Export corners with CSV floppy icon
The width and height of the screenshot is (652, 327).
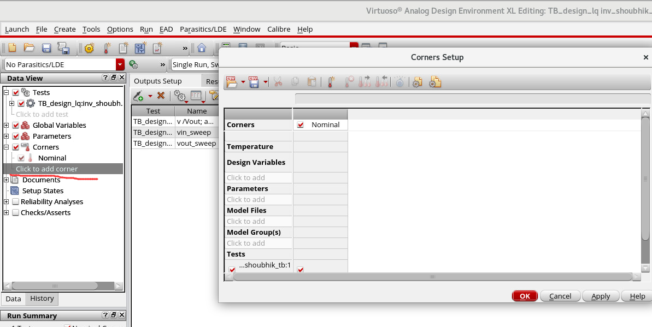254,82
